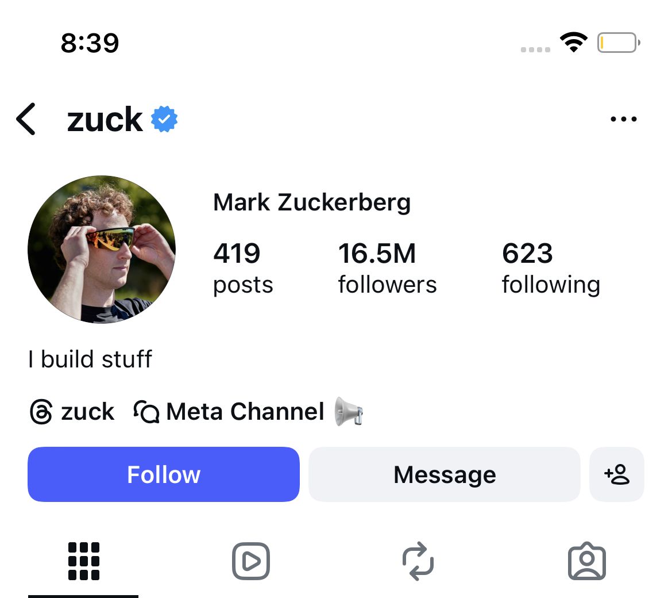Open the 623 following list

(x=551, y=268)
